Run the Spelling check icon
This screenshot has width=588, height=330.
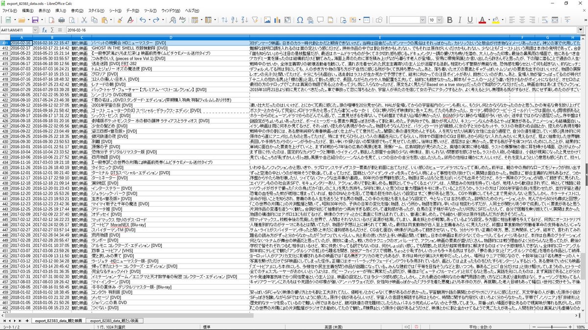click(x=183, y=20)
